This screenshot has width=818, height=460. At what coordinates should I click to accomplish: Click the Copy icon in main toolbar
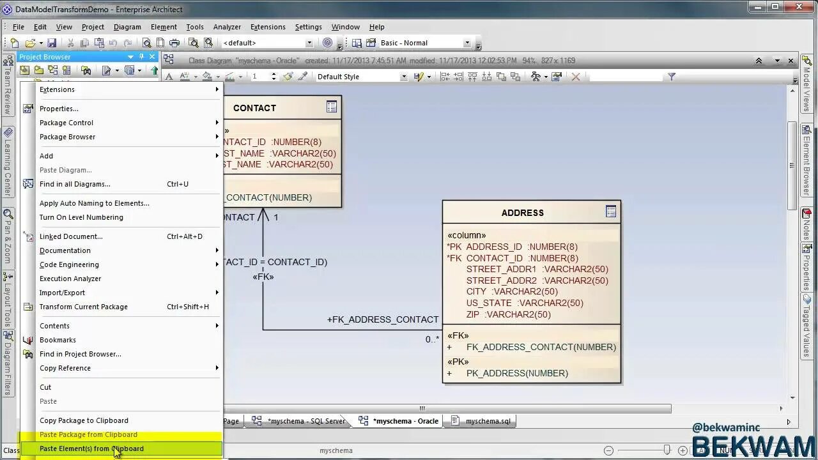click(x=85, y=43)
